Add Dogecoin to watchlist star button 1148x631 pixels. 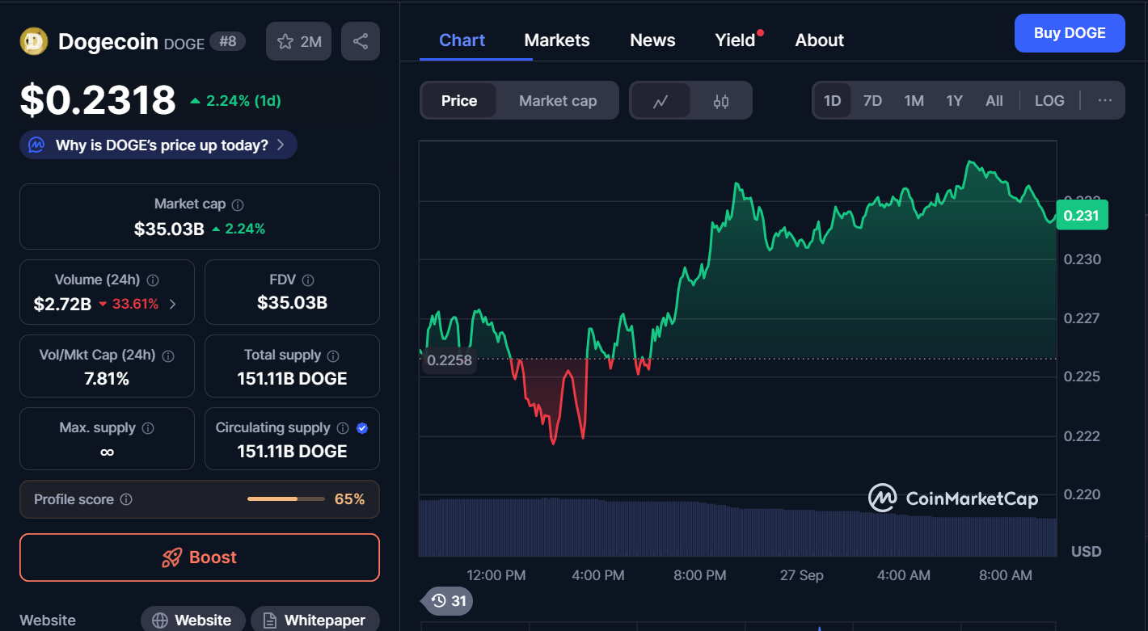(298, 41)
